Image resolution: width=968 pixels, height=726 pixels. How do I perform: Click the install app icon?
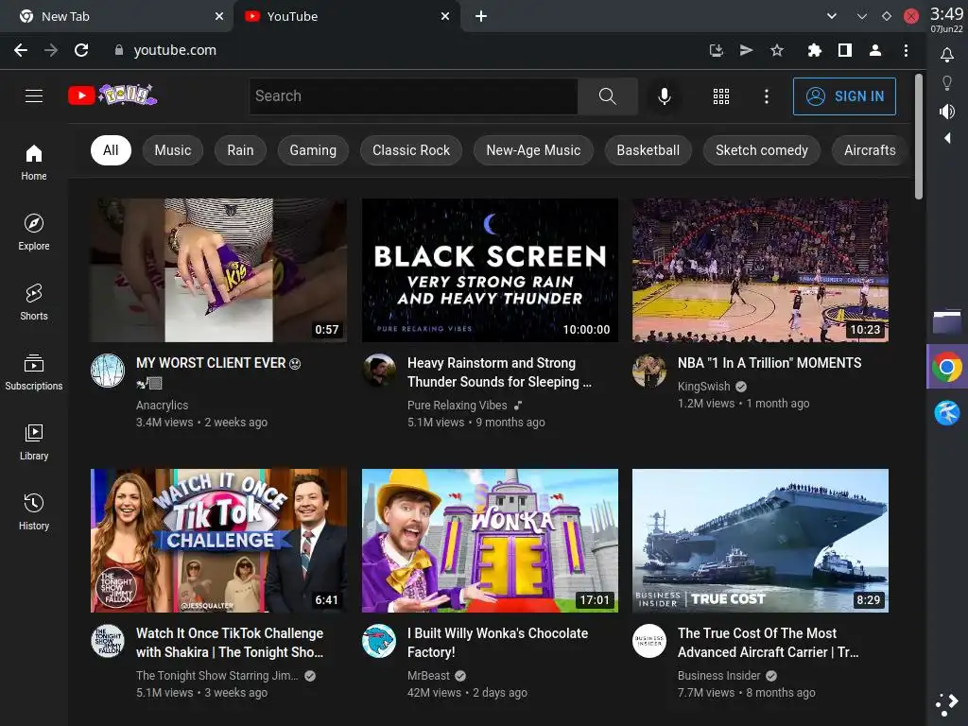coord(716,50)
